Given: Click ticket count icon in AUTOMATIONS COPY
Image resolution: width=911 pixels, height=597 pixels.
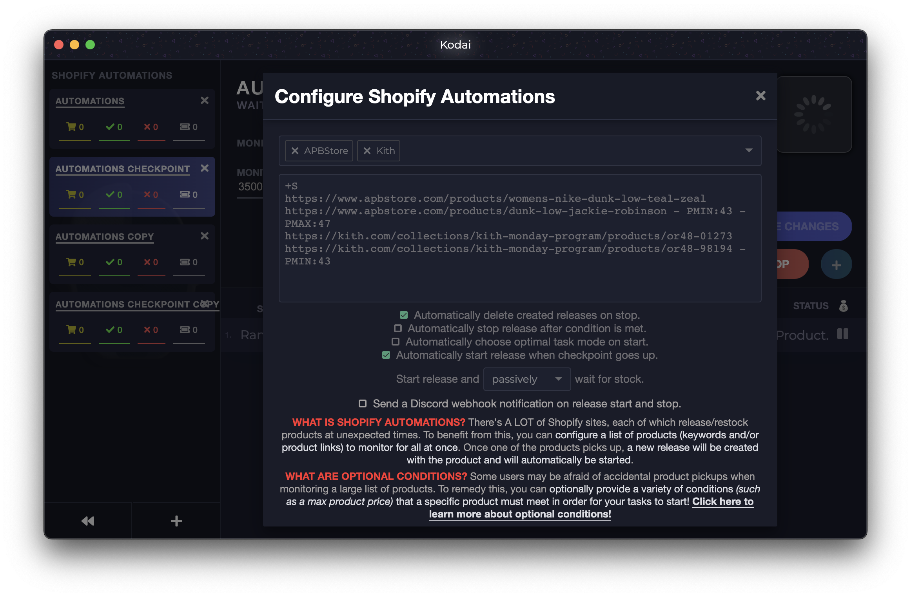Looking at the screenshot, I should (189, 262).
